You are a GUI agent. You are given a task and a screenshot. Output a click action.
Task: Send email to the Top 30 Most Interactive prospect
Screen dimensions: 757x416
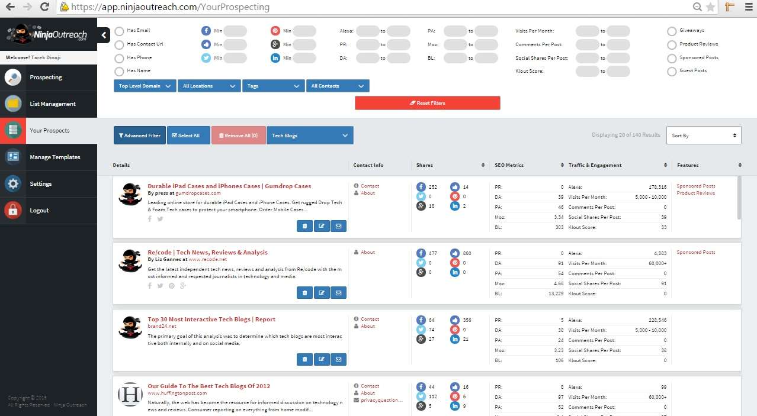click(338, 359)
